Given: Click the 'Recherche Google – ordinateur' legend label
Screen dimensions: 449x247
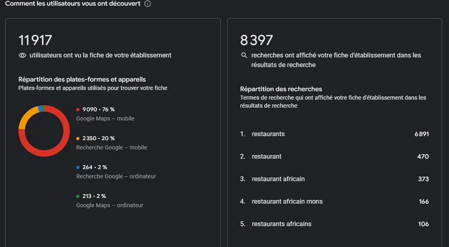Looking at the screenshot, I should [116, 176].
